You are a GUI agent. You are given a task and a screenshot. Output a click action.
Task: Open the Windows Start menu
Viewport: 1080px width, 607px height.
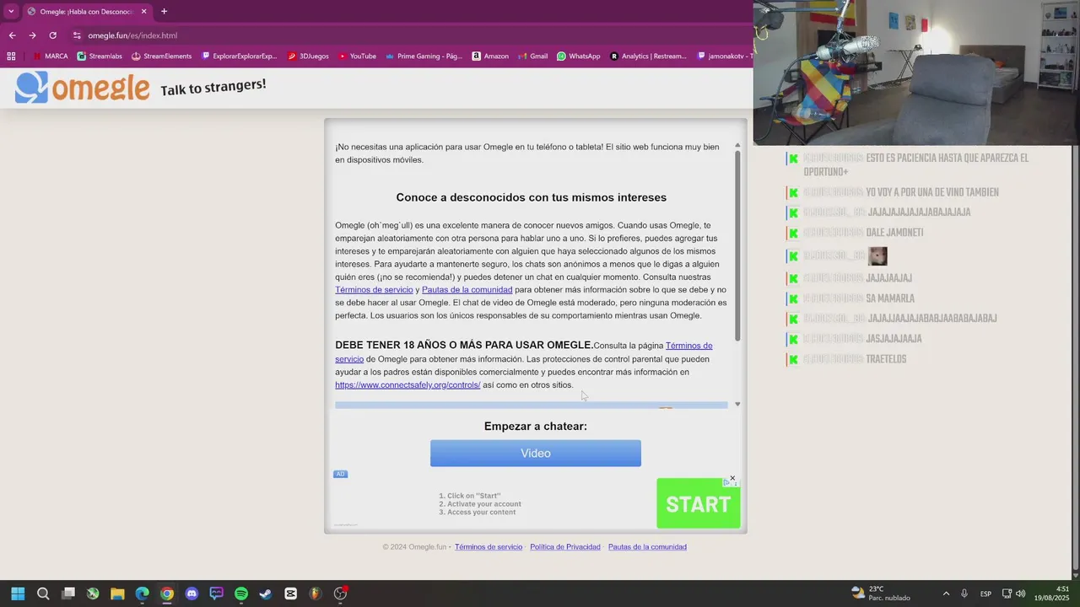18,594
